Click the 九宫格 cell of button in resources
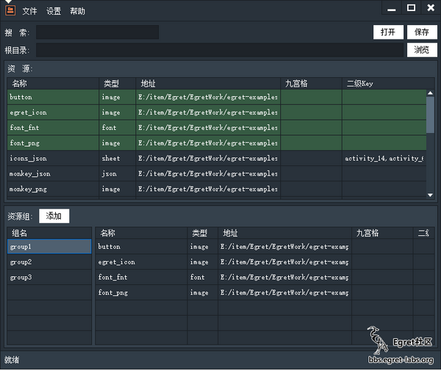Screen dimensions: 441x371 pos(312,97)
